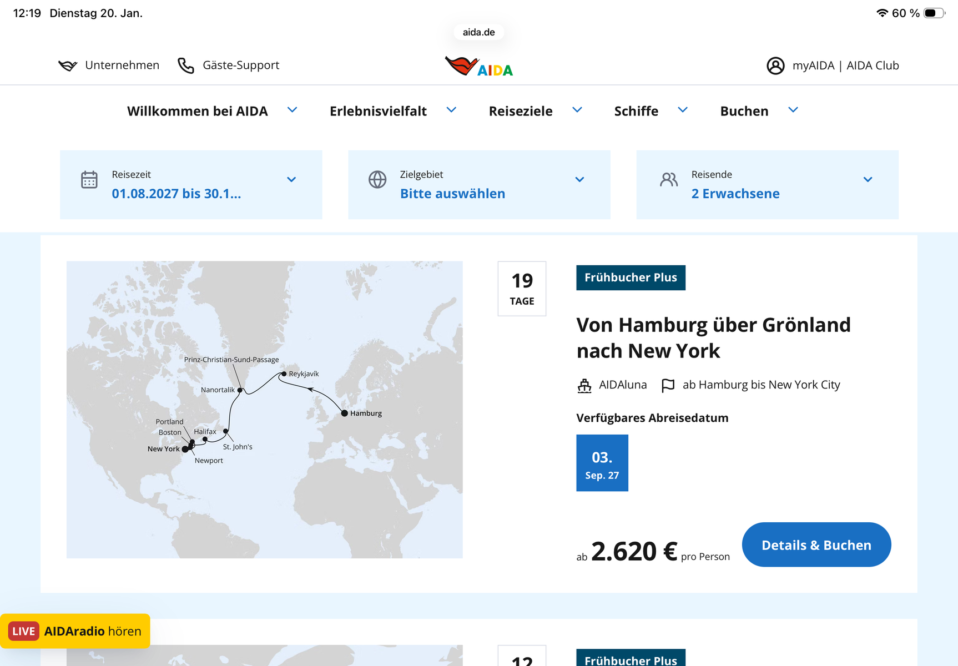This screenshot has width=958, height=666.
Task: Open the Von Hamburg über Grönland cruise title
Action: point(713,337)
